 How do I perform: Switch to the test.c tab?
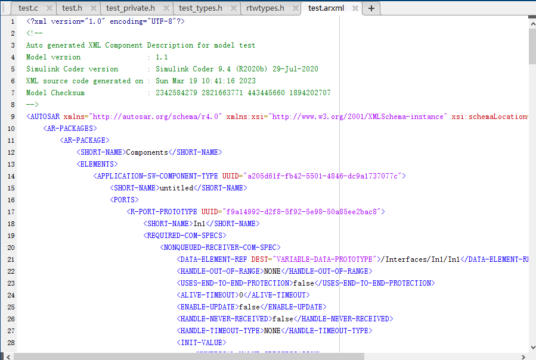pos(30,8)
